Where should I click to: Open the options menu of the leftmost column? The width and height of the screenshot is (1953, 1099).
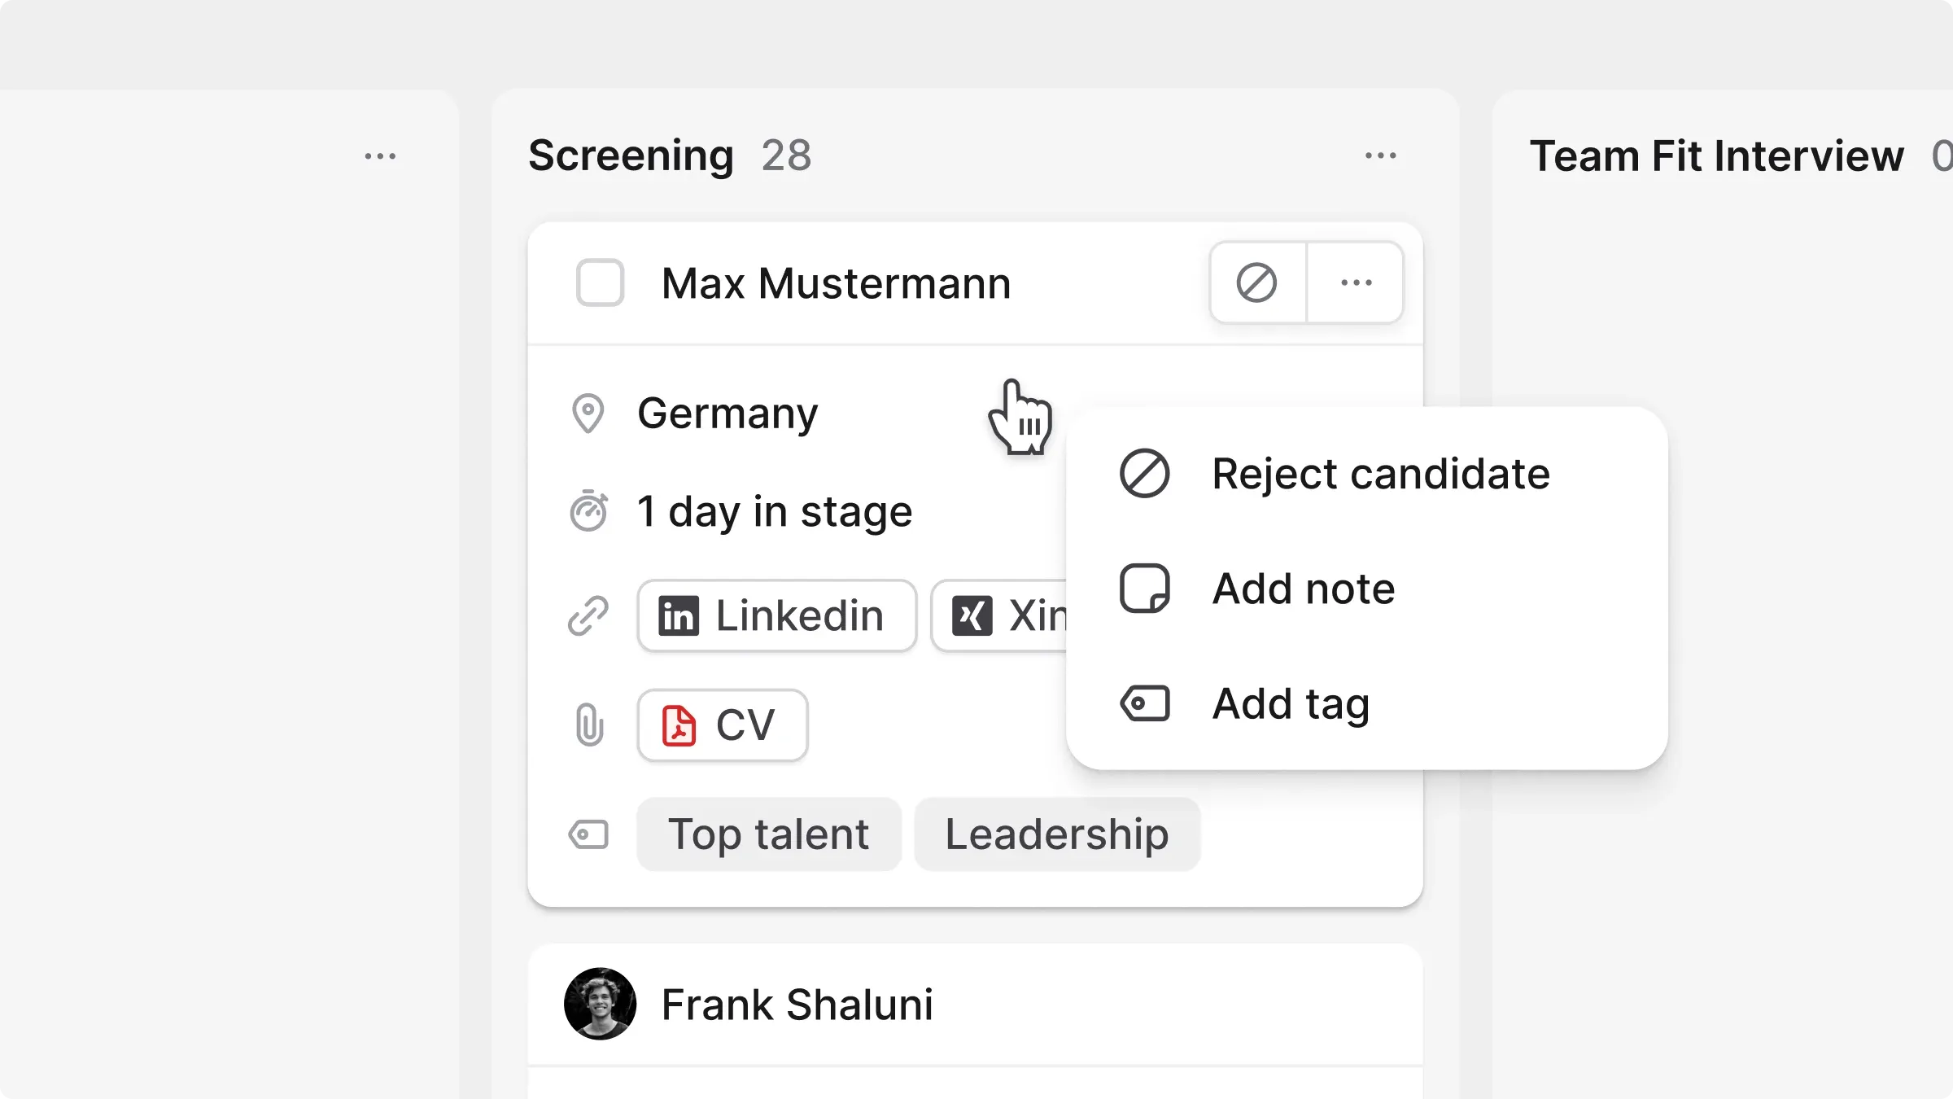pyautogui.click(x=380, y=156)
